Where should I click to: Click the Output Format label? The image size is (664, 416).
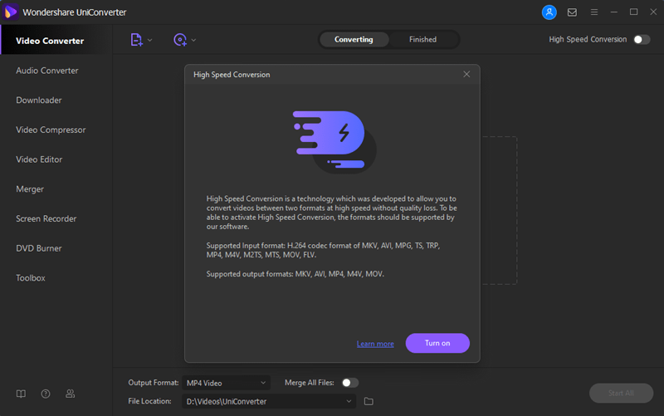click(x=154, y=383)
